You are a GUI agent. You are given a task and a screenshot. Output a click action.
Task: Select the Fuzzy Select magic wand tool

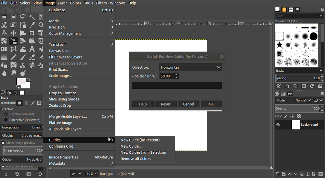[x=32, y=17]
